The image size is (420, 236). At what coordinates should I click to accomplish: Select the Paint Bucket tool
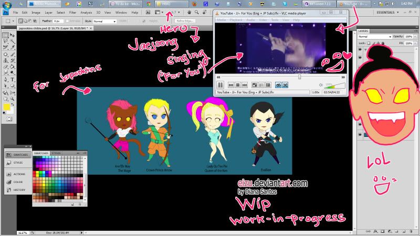[x=12, y=67]
